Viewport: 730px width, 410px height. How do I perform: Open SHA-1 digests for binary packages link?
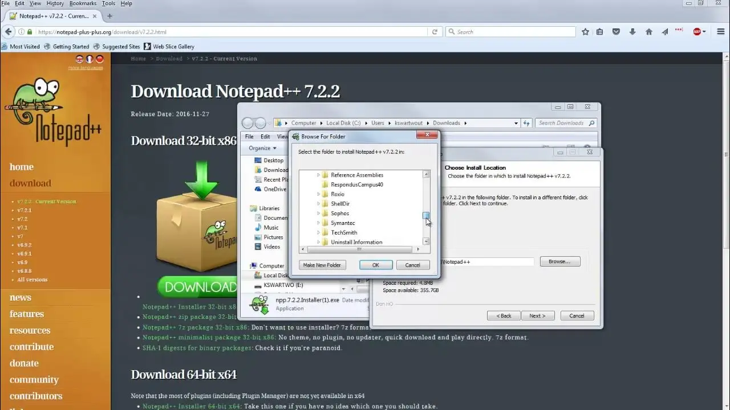click(197, 348)
